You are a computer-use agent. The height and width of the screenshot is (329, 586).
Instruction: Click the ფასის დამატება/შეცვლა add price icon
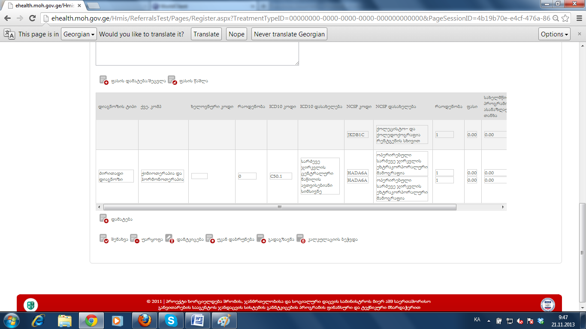(x=104, y=80)
